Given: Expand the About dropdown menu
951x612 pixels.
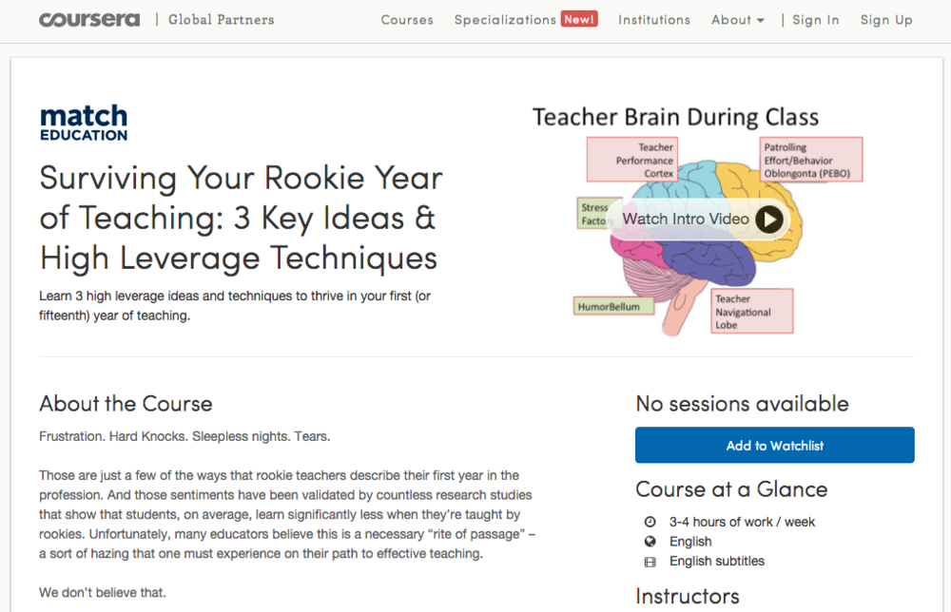Looking at the screenshot, I should coord(738,20).
